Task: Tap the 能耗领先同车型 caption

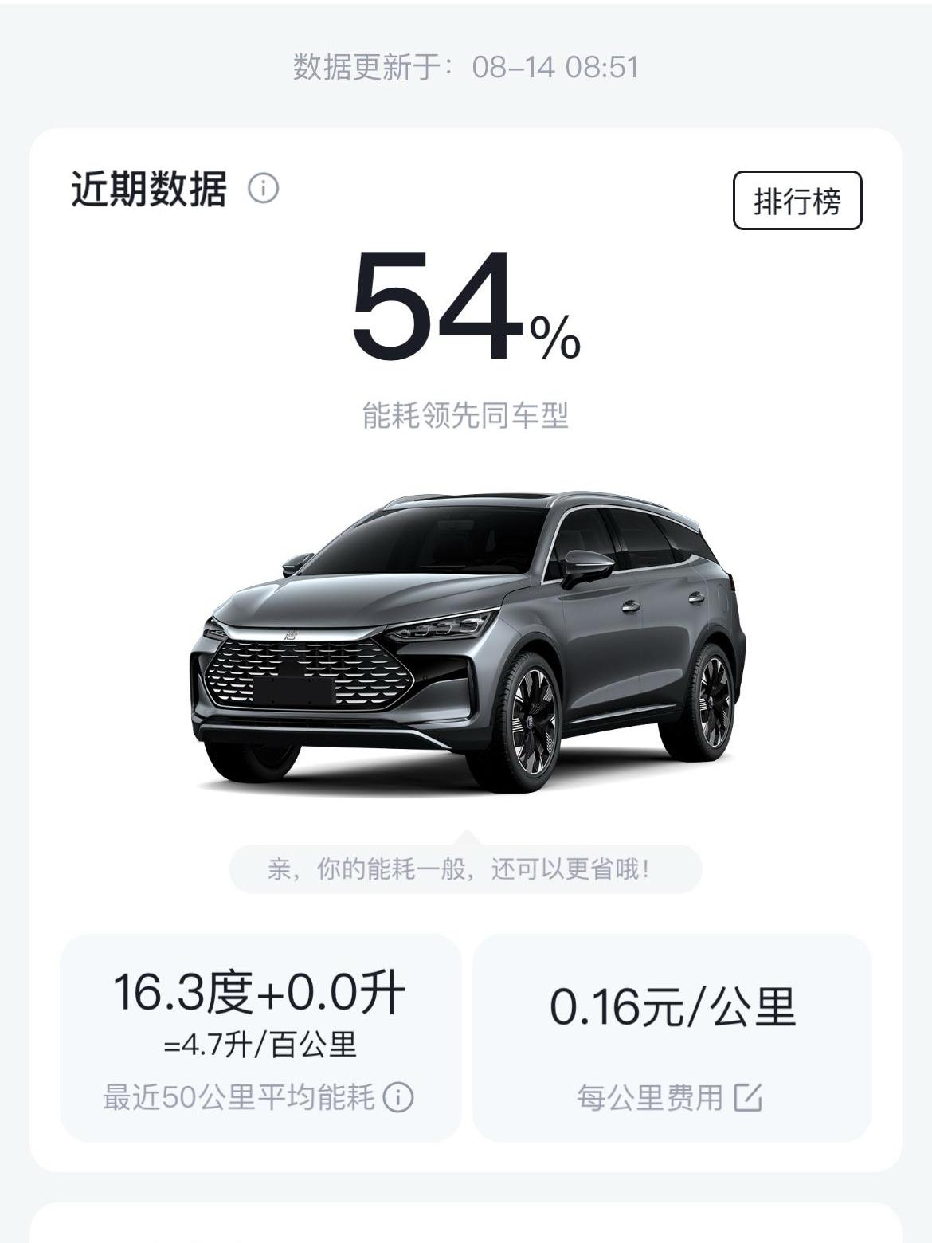Action: click(465, 415)
